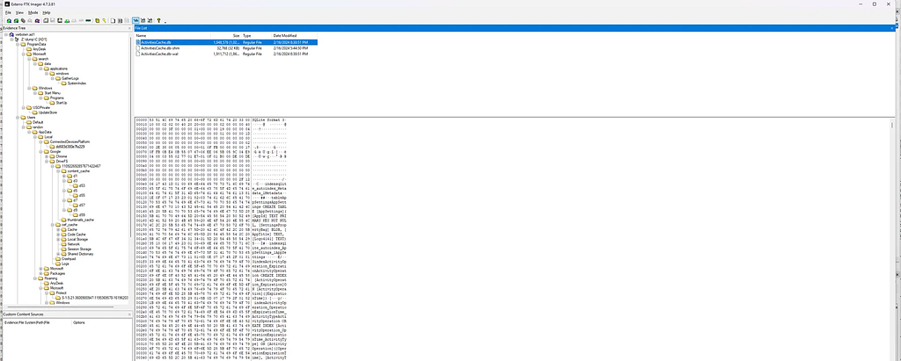Click the Export Files toolbar icon

click(x=113, y=21)
